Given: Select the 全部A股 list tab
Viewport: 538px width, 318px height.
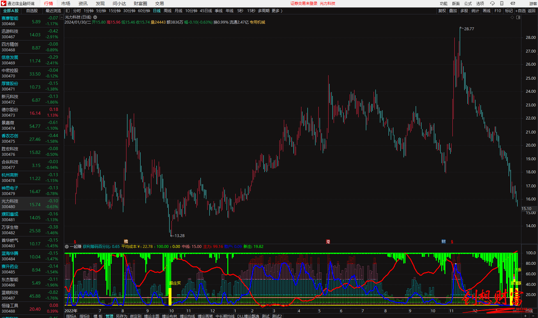Looking at the screenshot, I should click(11, 11).
